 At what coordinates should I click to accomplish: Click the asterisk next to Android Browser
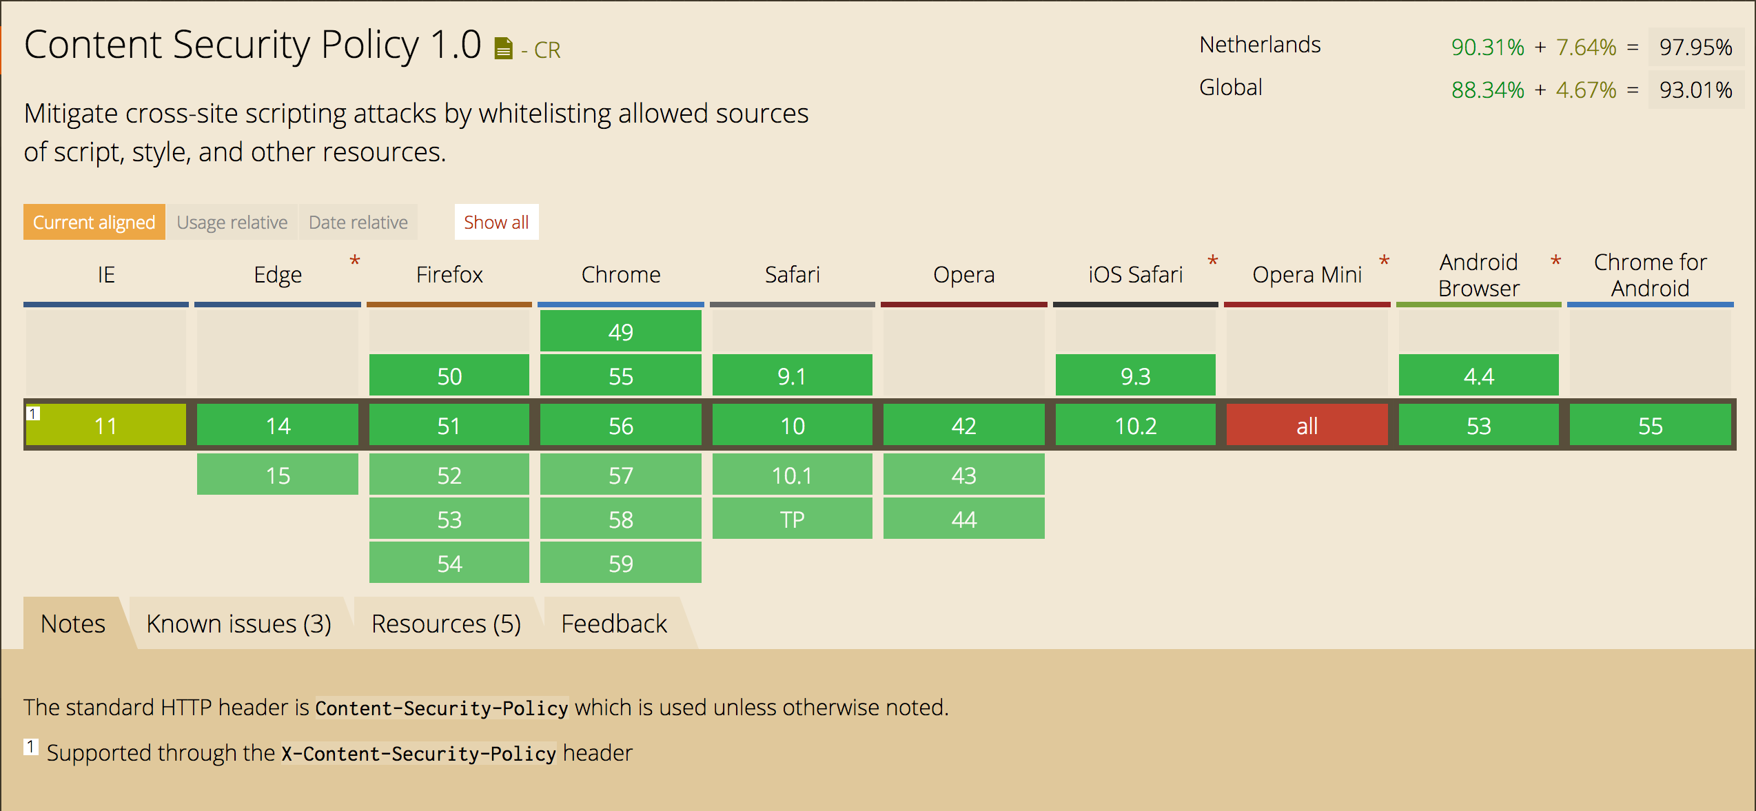1555,262
